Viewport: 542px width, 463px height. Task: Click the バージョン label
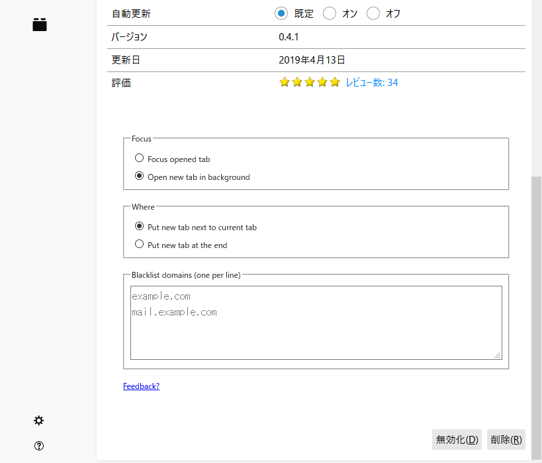point(129,37)
